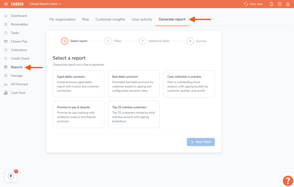Open the Risk tab
Image resolution: width=294 pixels, height=187 pixels.
pos(86,19)
